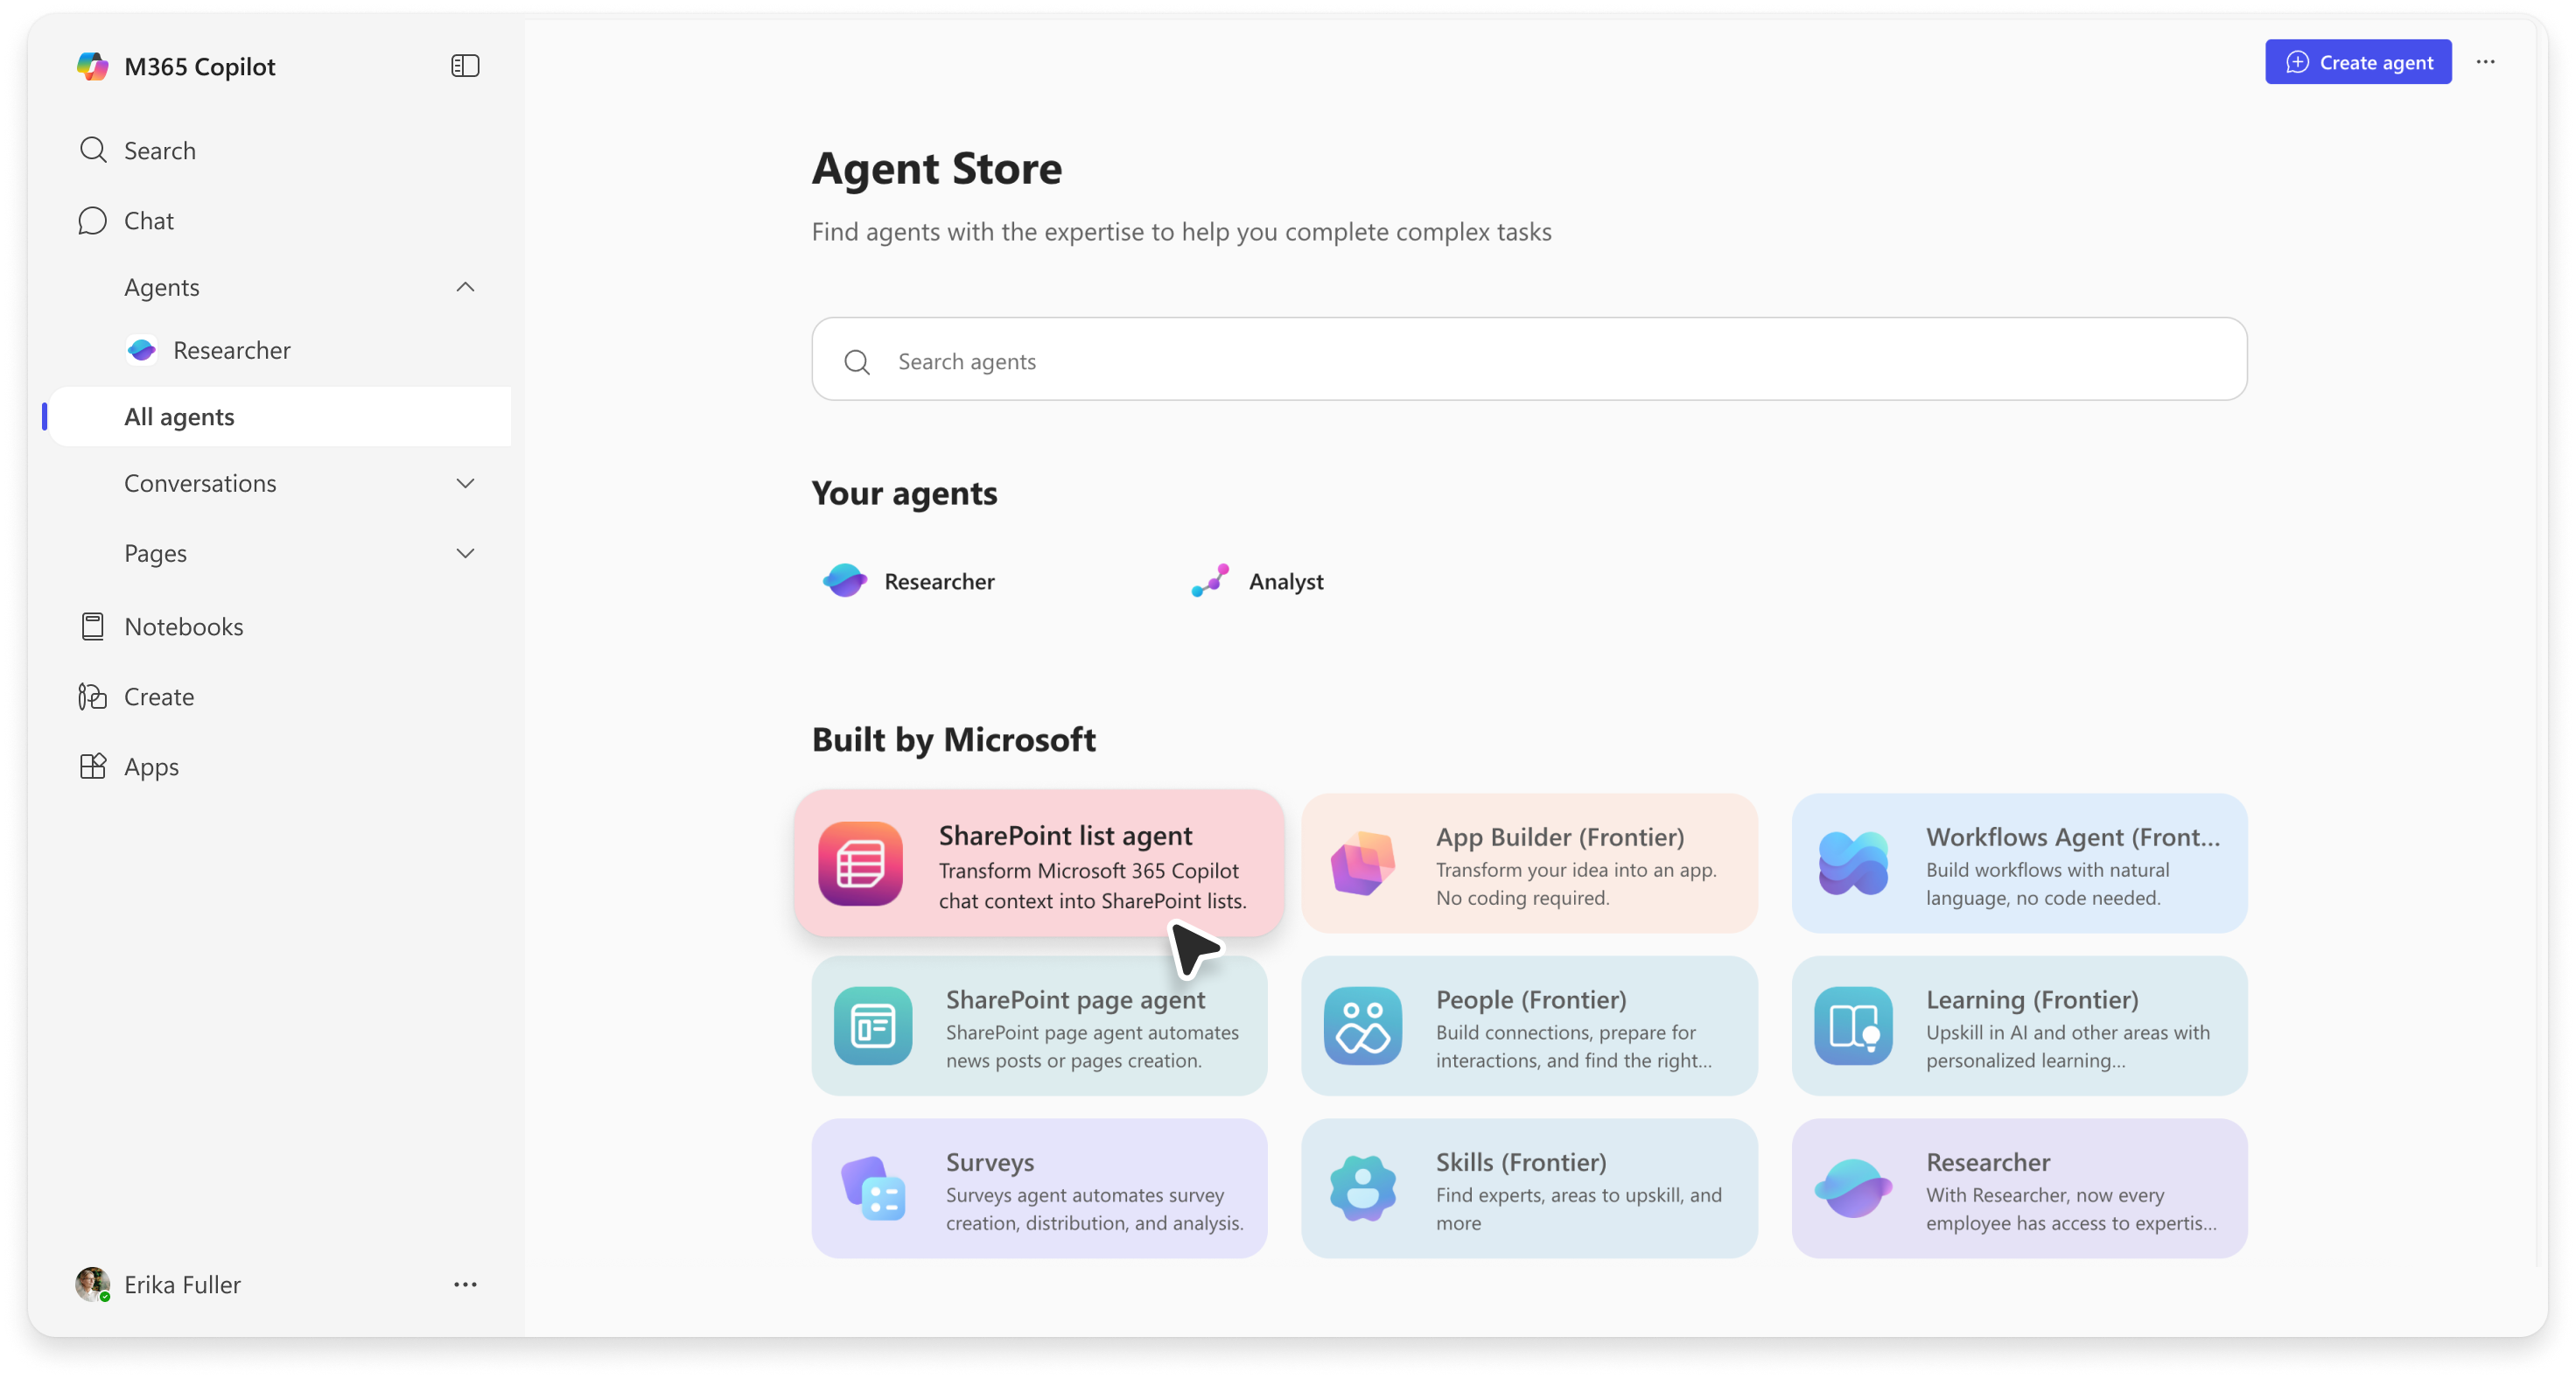
Task: Click the Search agents input field
Action: coord(1529,360)
